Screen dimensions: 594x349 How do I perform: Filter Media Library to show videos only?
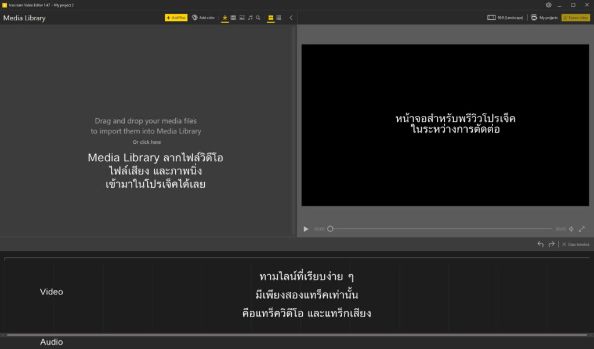click(233, 18)
